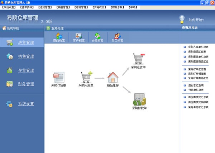Open the 采购订单明细表 report
Image resolution: width=215 pixels, height=153 pixels.
[x=197, y=74]
